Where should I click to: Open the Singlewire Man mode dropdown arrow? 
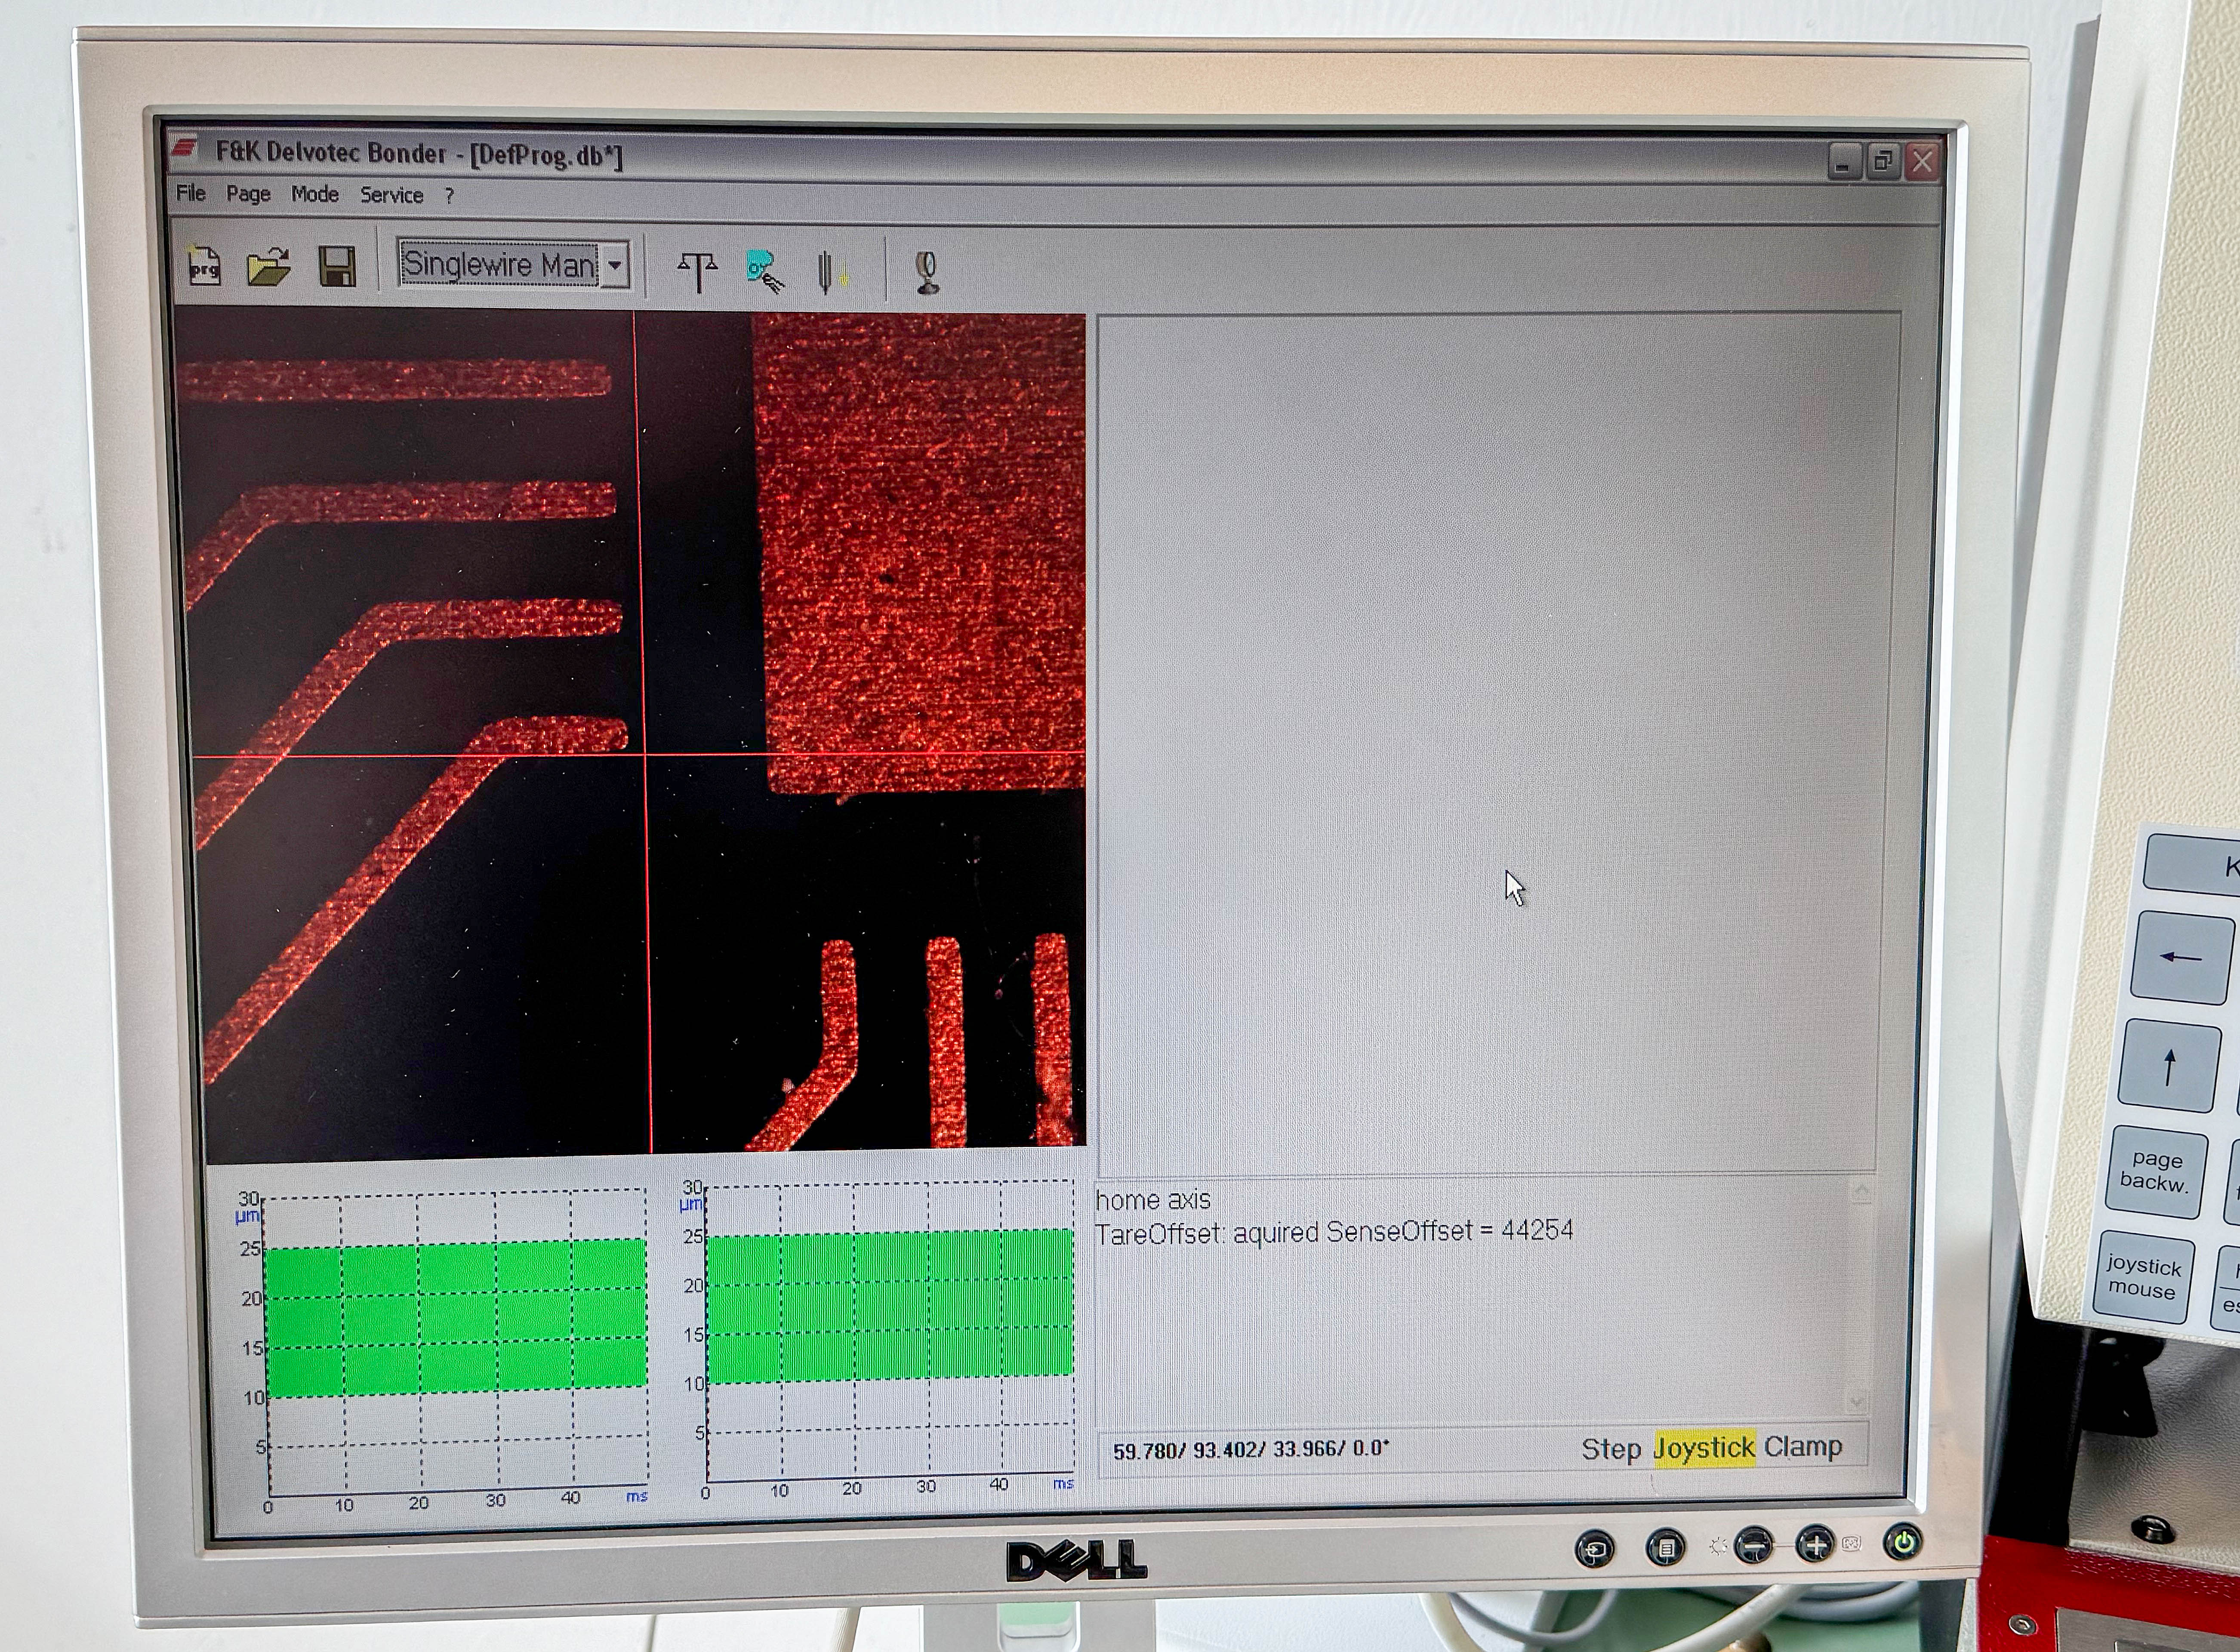(615, 266)
